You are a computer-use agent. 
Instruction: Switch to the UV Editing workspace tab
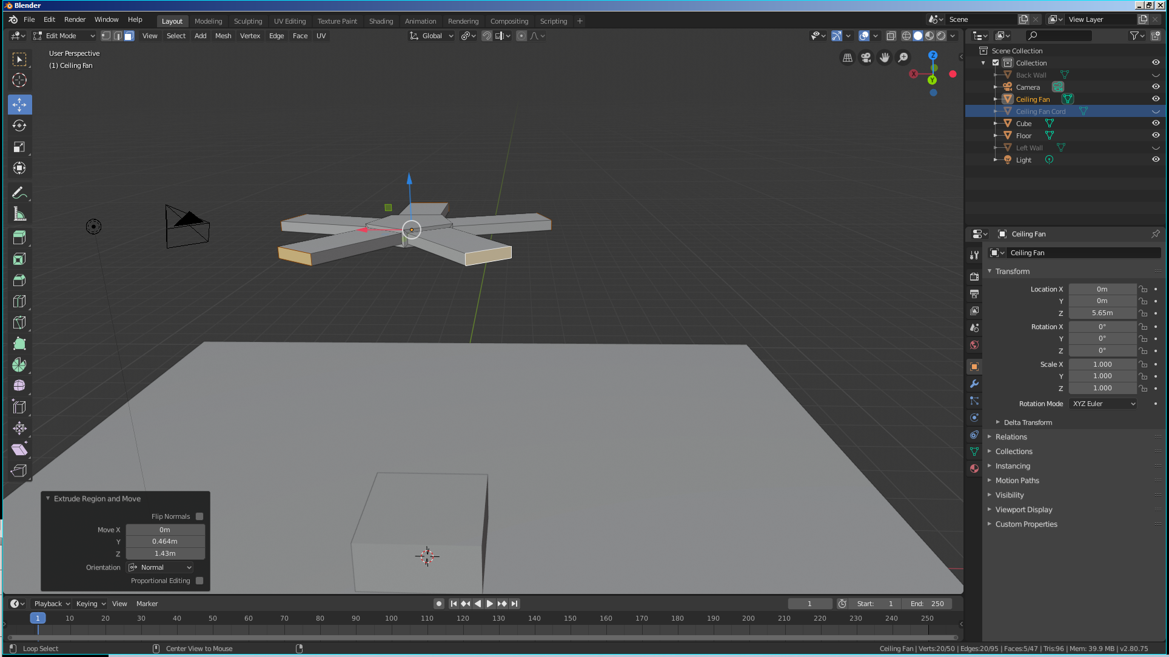click(x=290, y=21)
